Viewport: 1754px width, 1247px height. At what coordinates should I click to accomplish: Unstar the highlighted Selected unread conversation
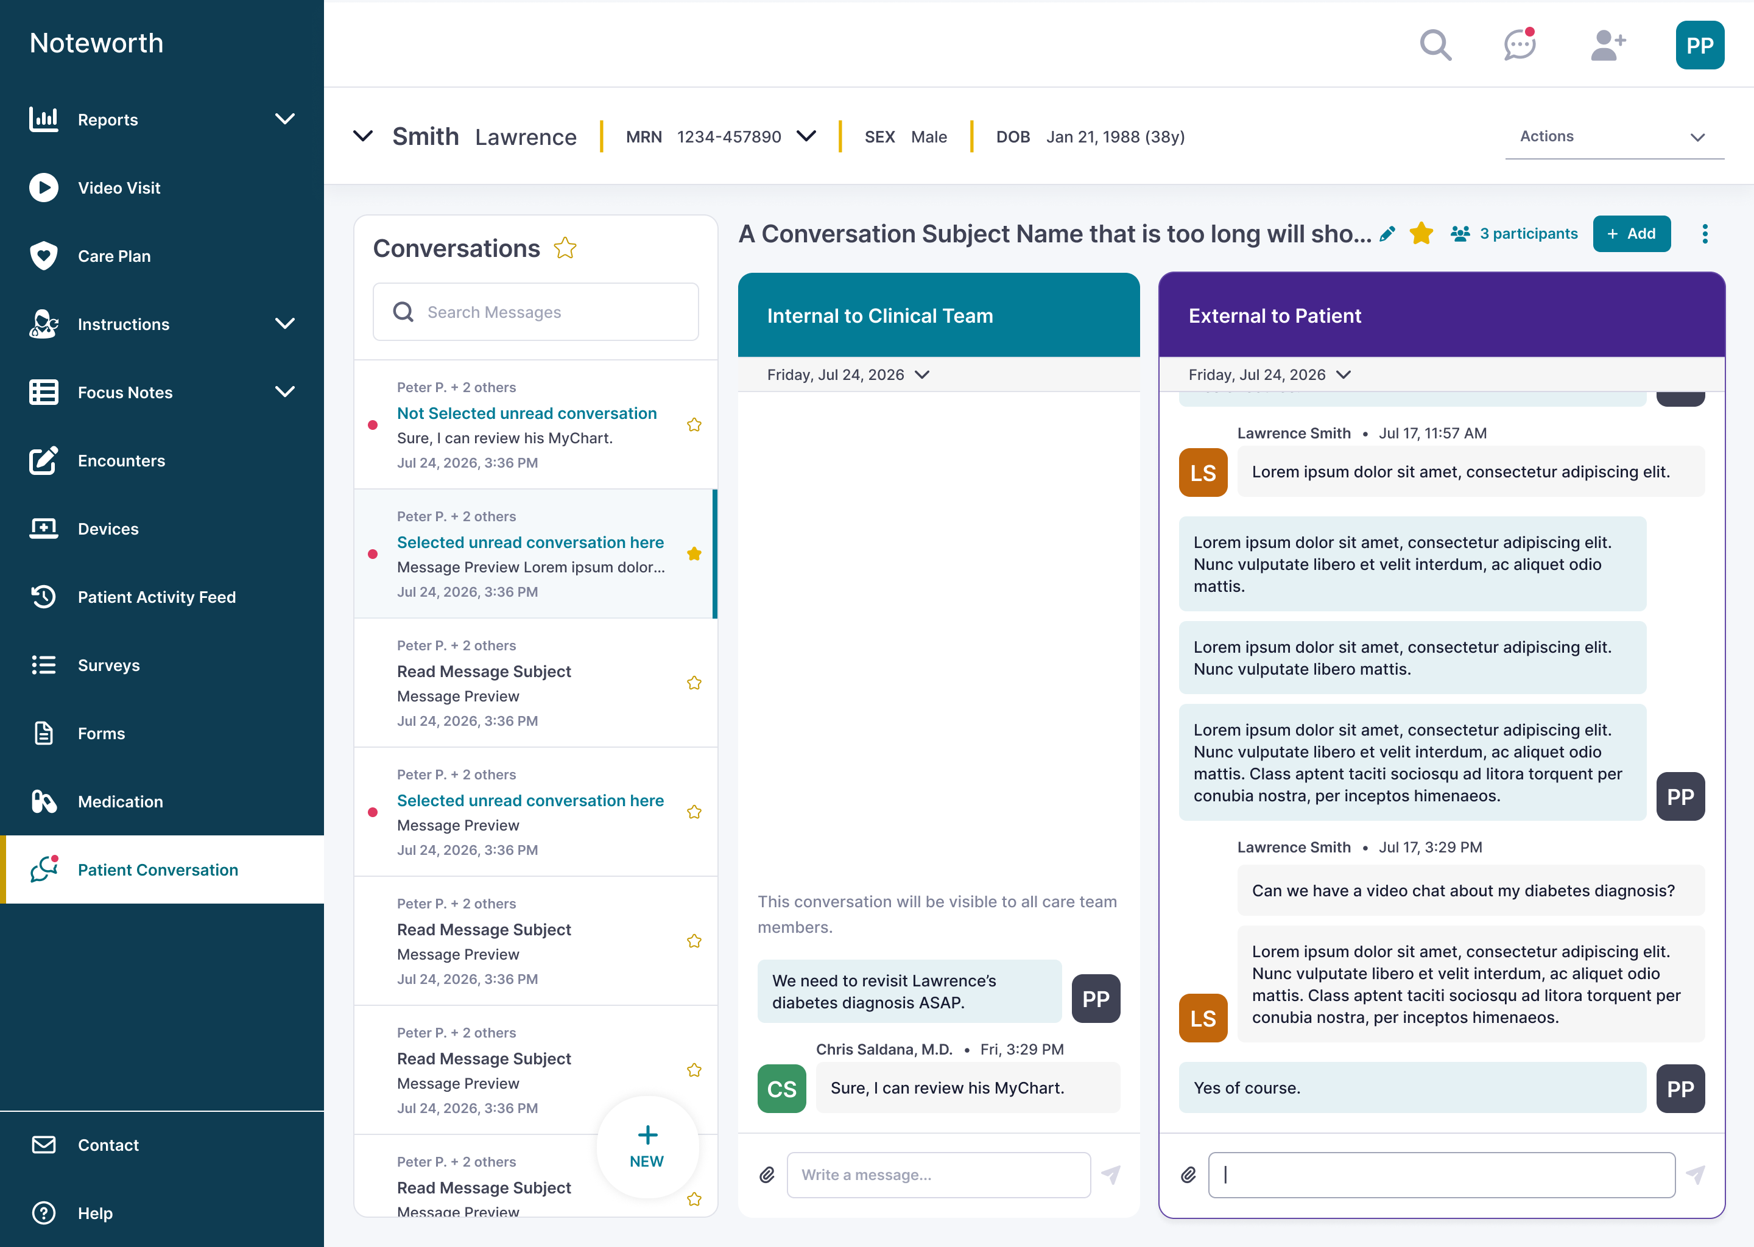click(x=694, y=553)
